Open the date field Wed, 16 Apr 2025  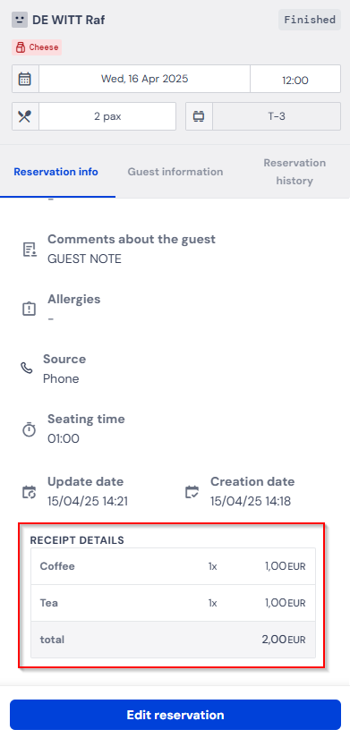pos(144,79)
